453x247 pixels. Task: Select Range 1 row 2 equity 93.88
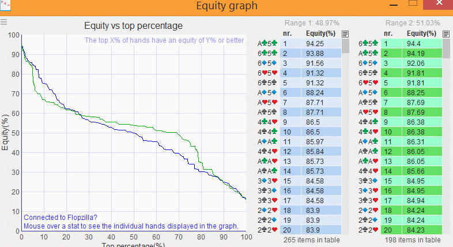tap(321, 54)
